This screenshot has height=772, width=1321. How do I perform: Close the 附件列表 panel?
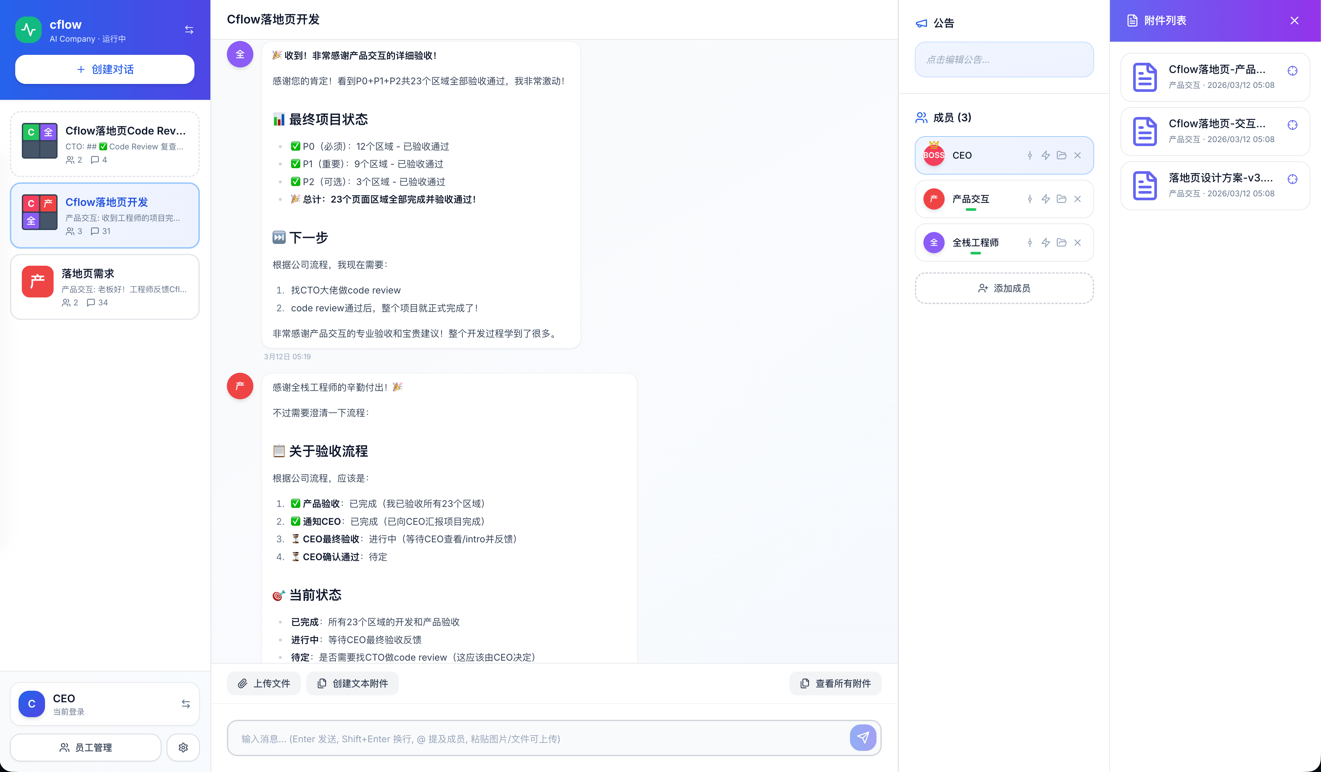click(x=1294, y=20)
